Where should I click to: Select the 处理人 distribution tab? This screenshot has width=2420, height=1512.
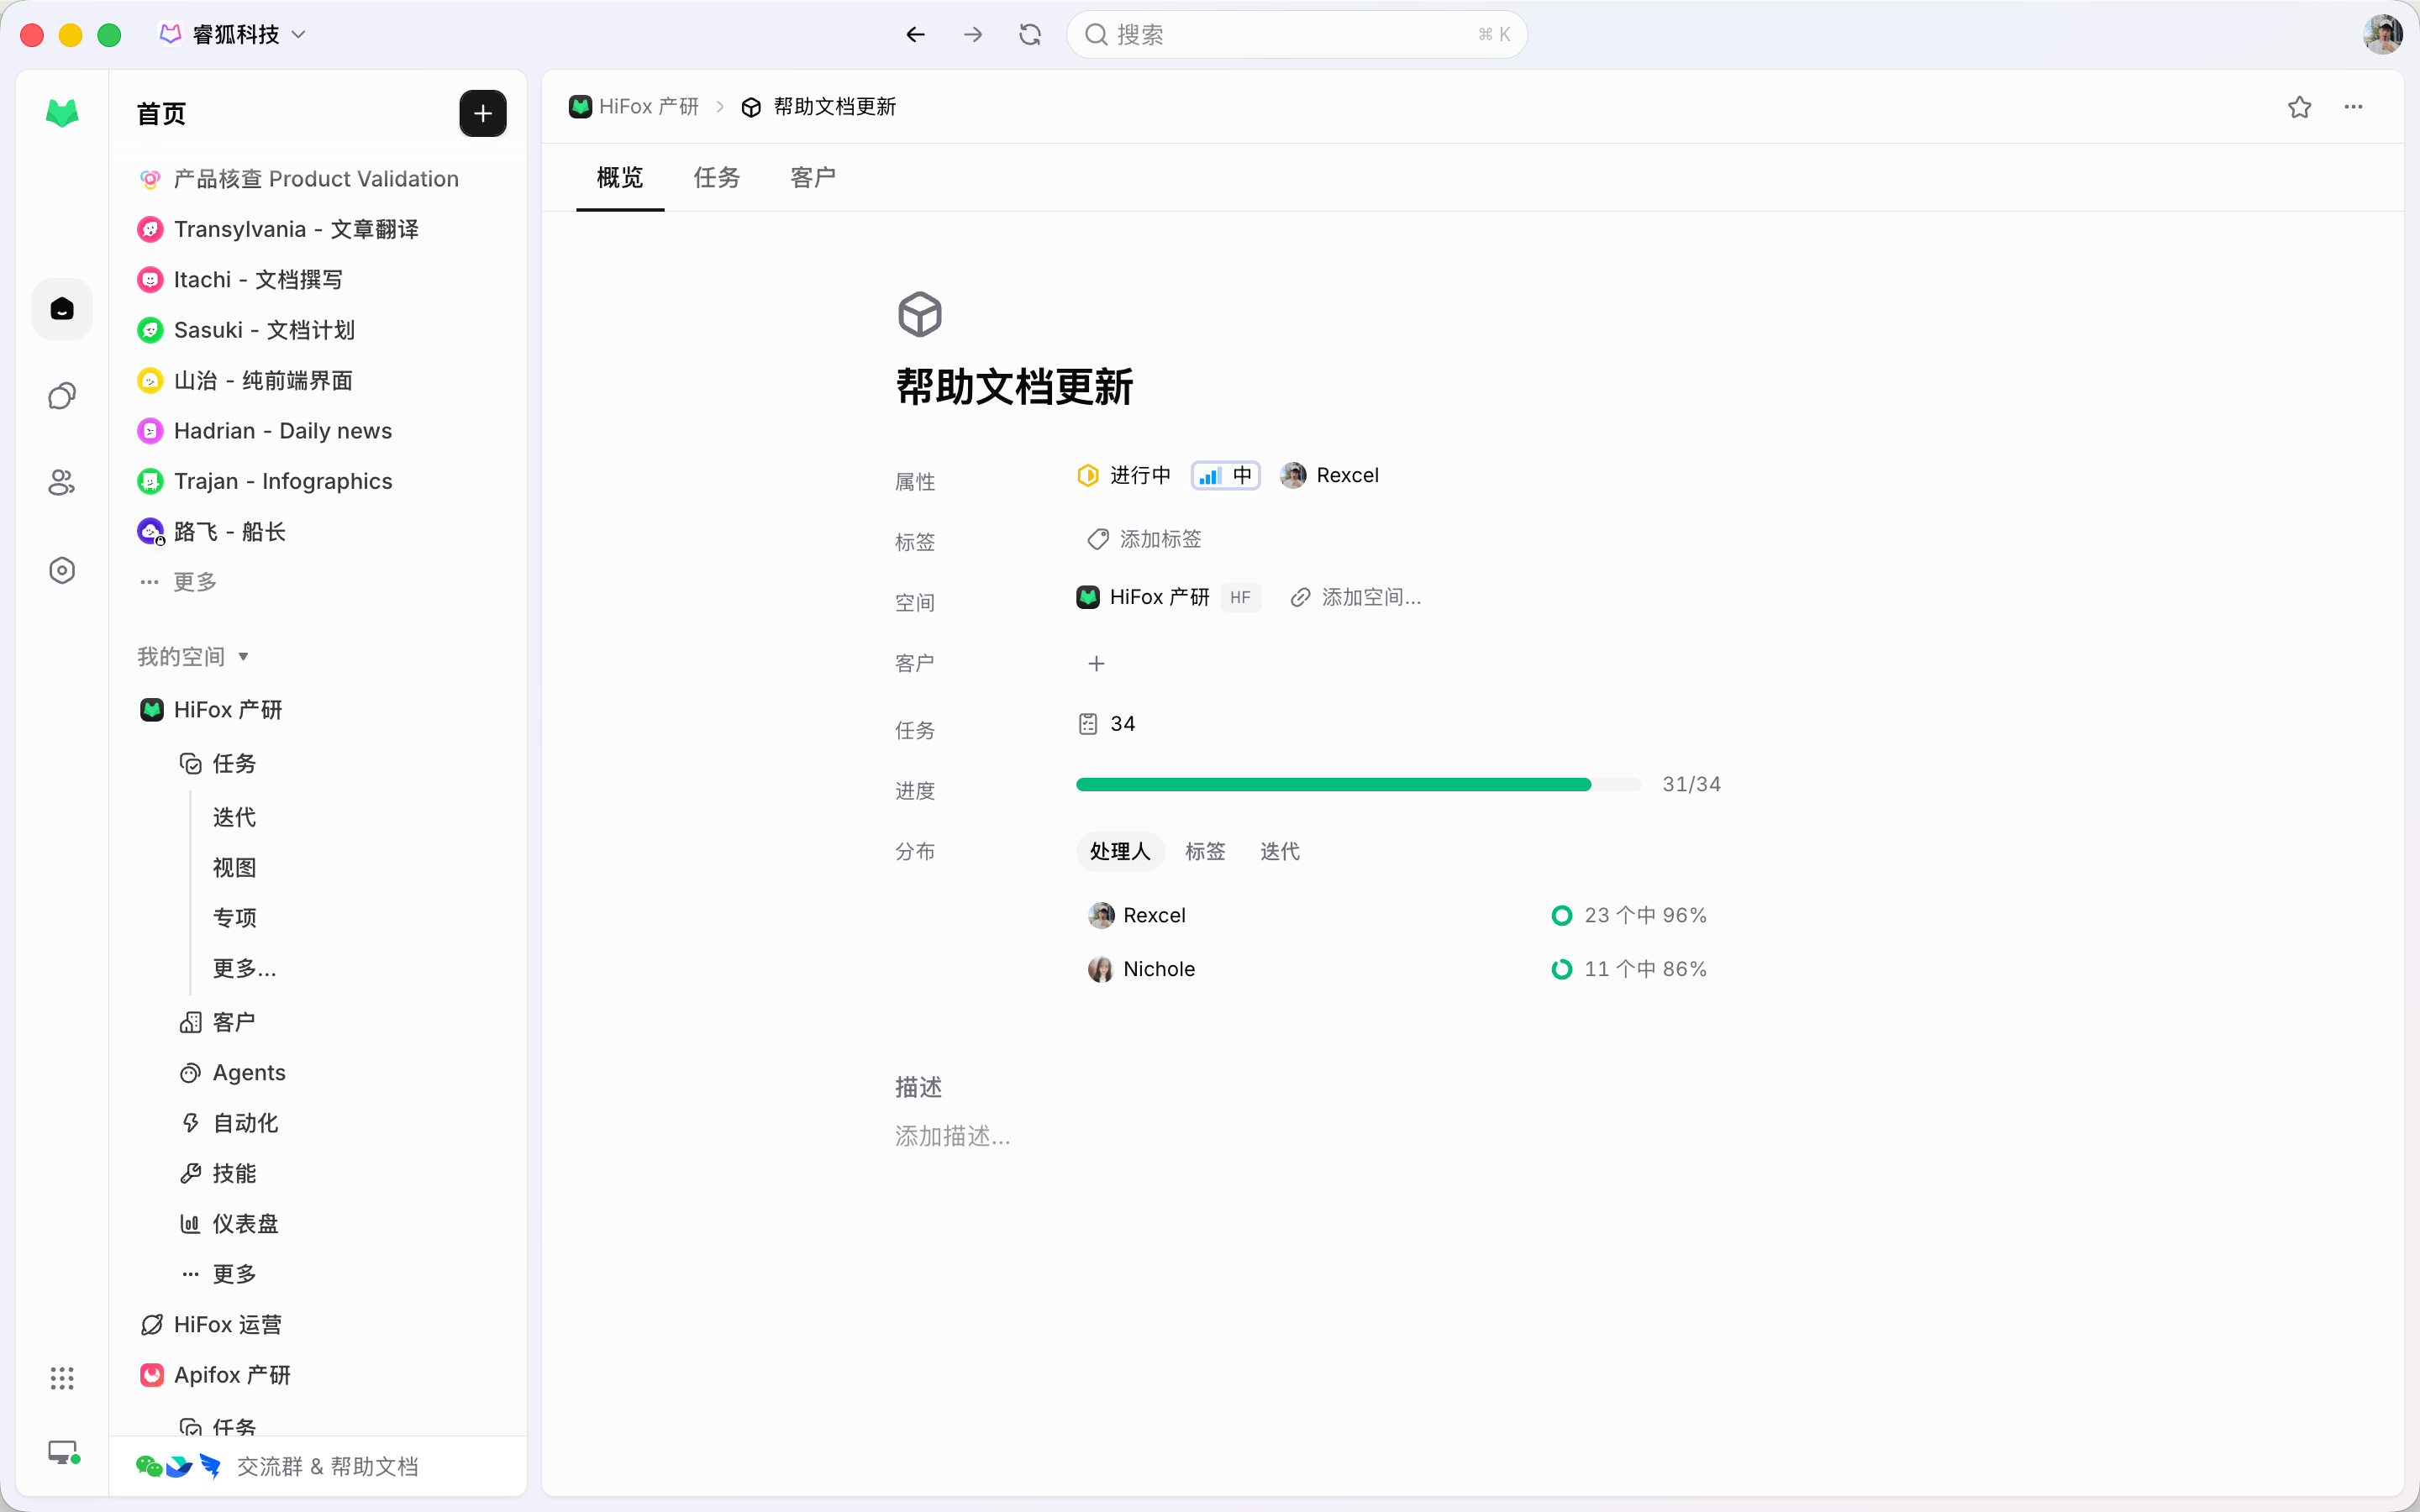[1120, 852]
